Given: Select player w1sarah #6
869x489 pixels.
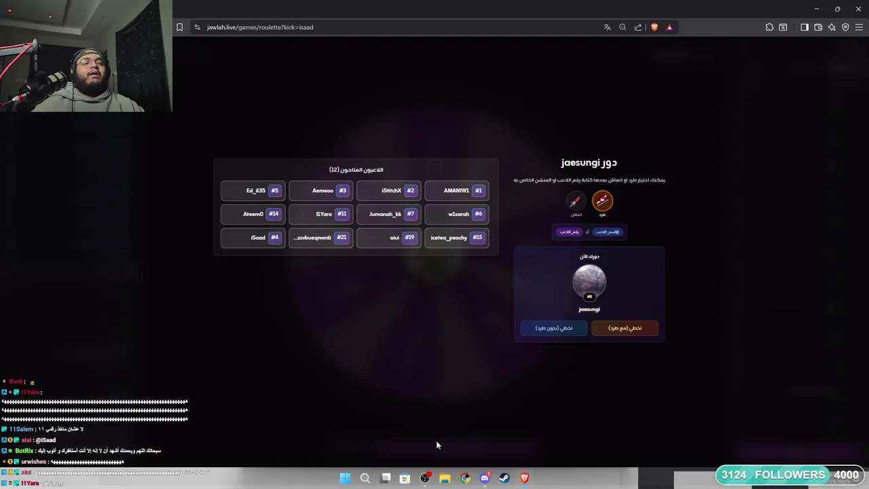Looking at the screenshot, I should (x=456, y=214).
